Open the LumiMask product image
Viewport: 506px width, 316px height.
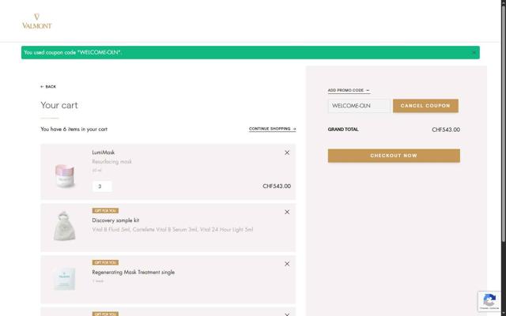click(65, 175)
